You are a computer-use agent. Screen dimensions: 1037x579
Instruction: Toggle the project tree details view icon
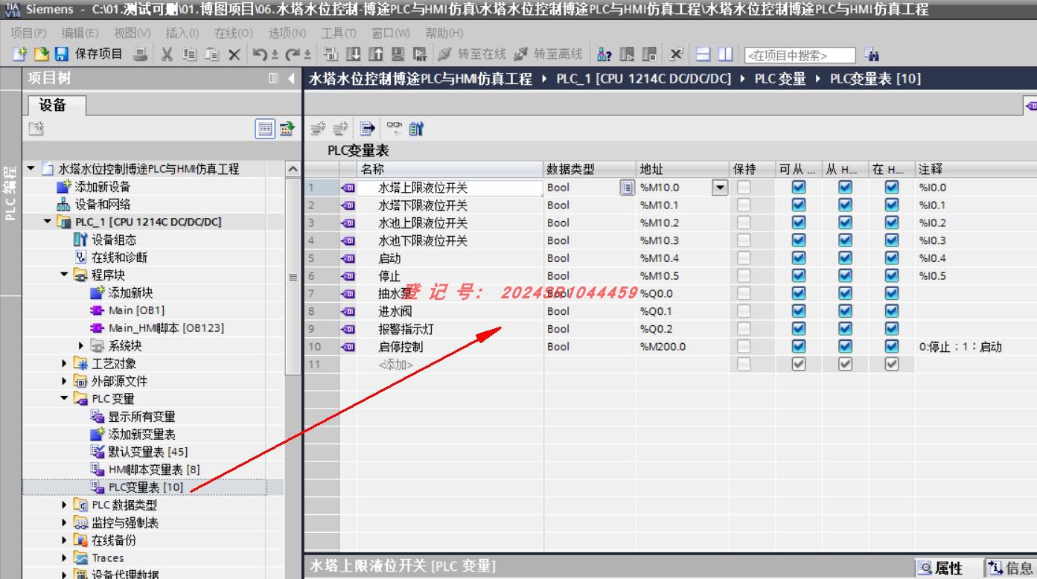pyautogui.click(x=266, y=129)
